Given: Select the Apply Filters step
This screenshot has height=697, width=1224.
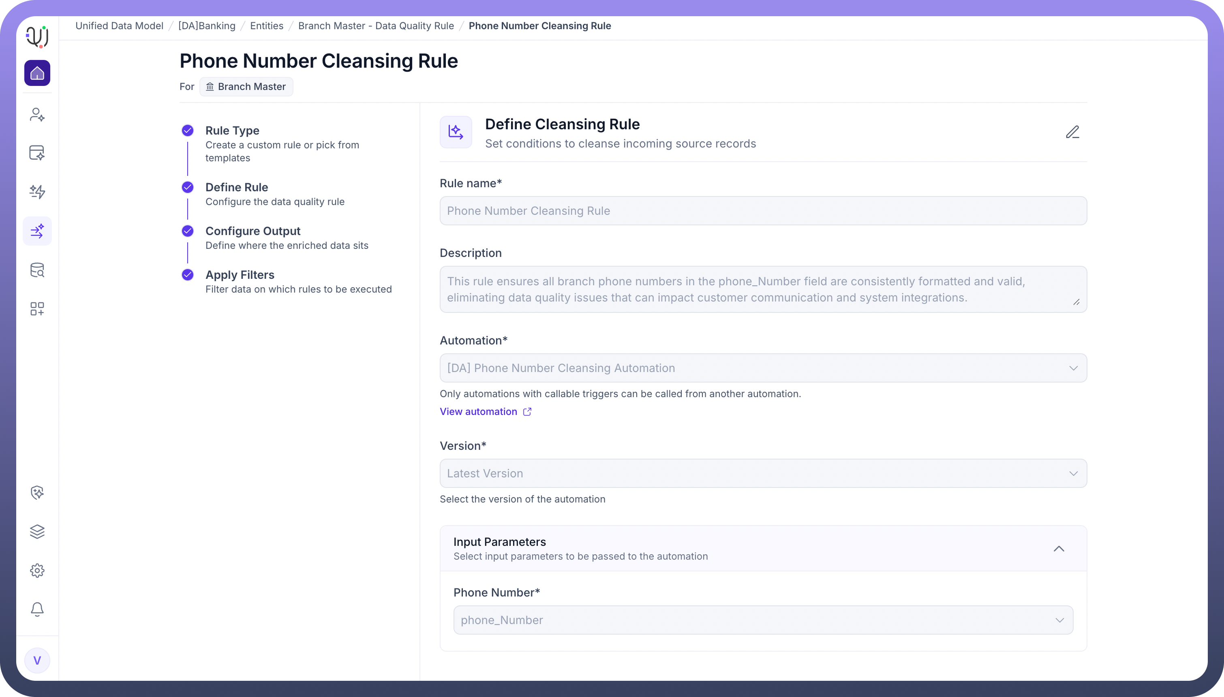Looking at the screenshot, I should click(x=240, y=275).
